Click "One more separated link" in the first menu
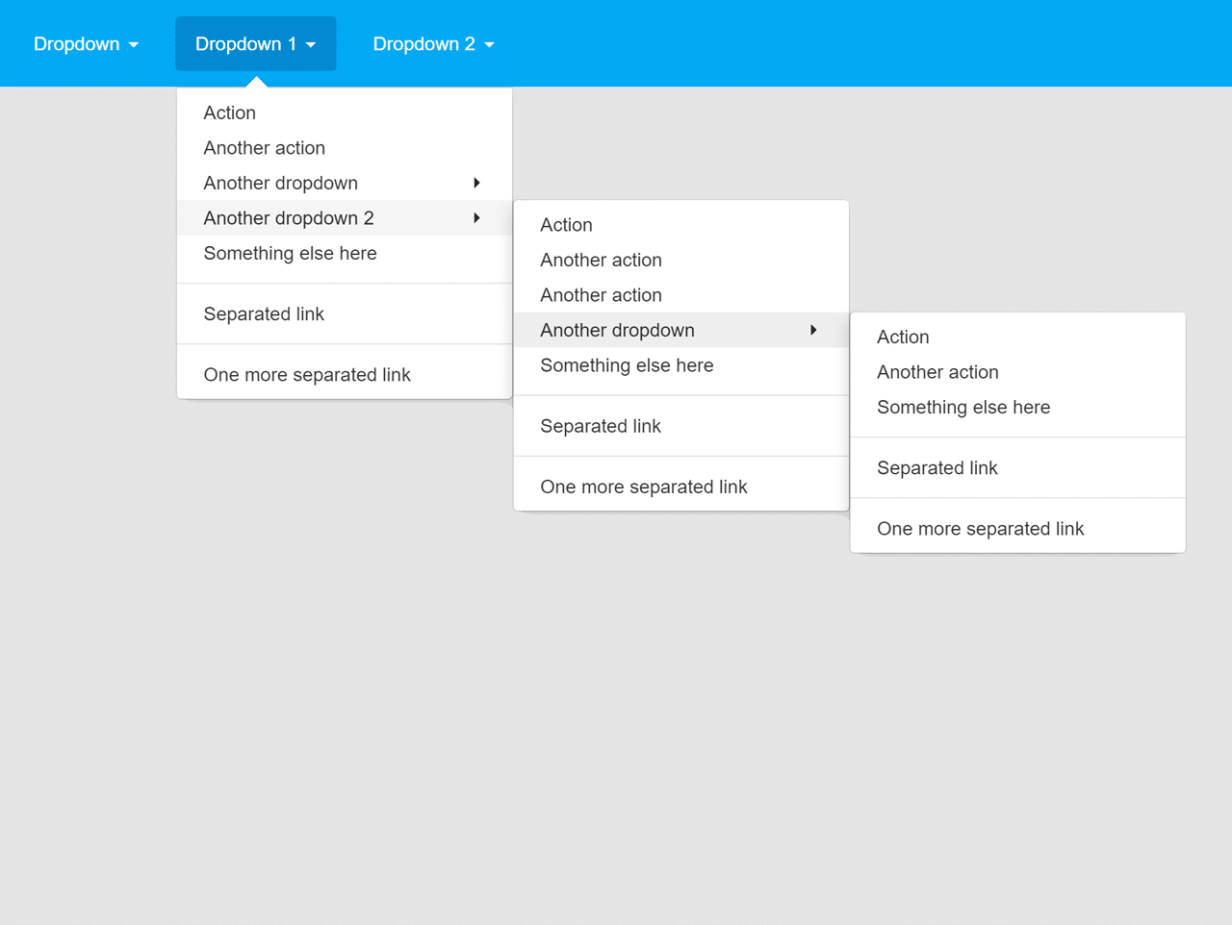 307,374
